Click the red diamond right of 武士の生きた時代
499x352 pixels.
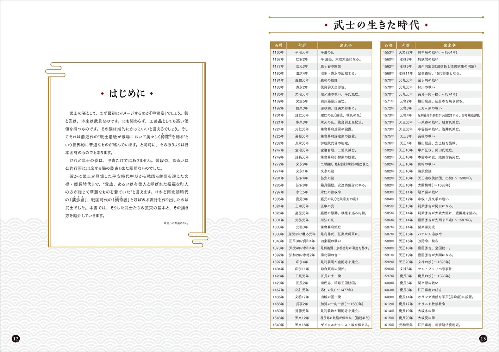pyautogui.click(x=426, y=25)
